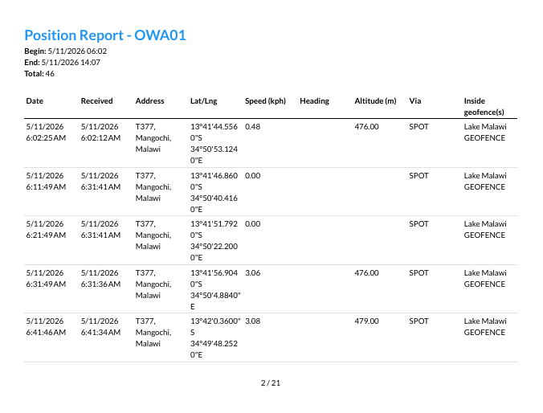Select the date cell 6:31:49 AM
543x413 pixels.
pyautogui.click(x=46, y=278)
